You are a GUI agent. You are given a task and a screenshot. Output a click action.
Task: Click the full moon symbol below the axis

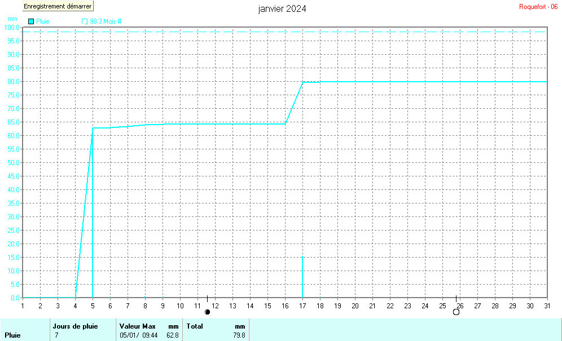tap(456, 312)
